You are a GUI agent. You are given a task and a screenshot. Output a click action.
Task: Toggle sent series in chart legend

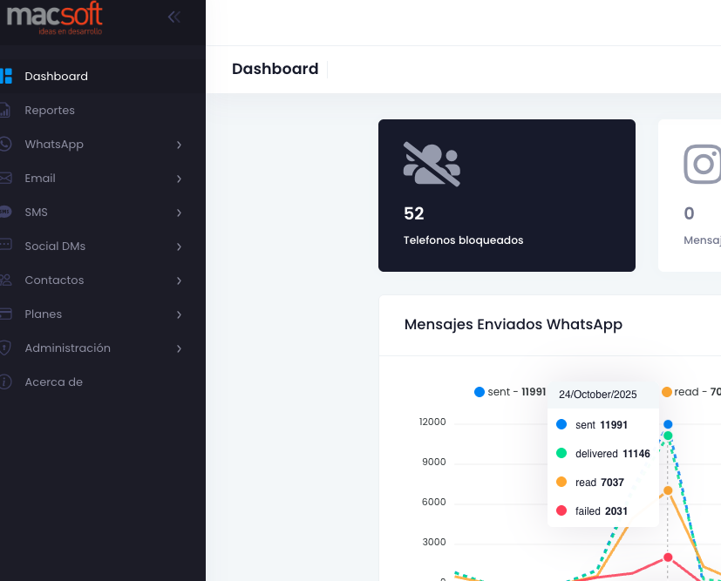coord(510,392)
